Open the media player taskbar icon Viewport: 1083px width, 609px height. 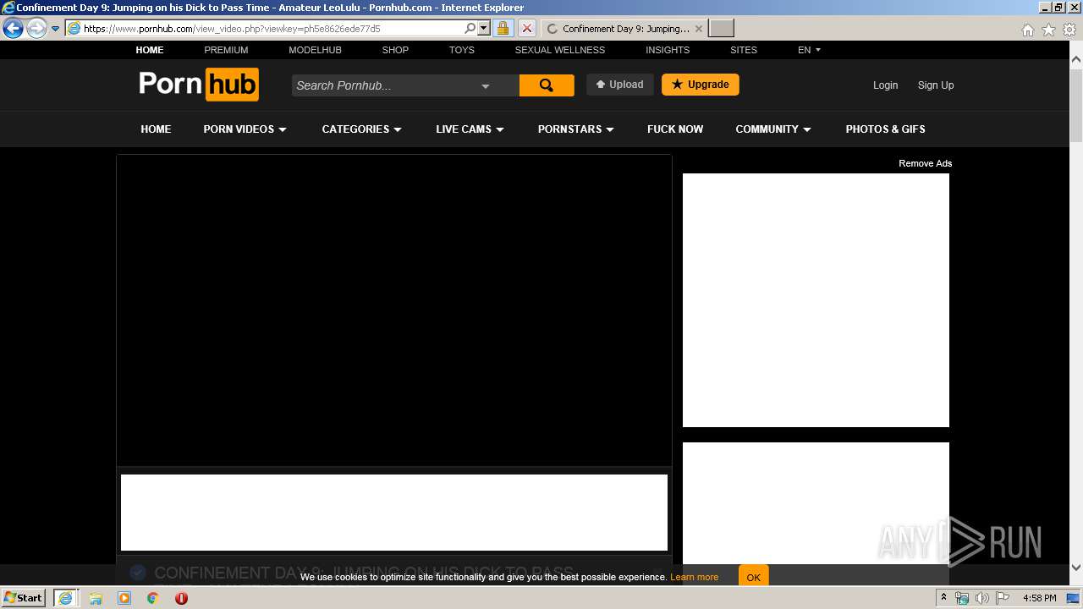pos(124,598)
